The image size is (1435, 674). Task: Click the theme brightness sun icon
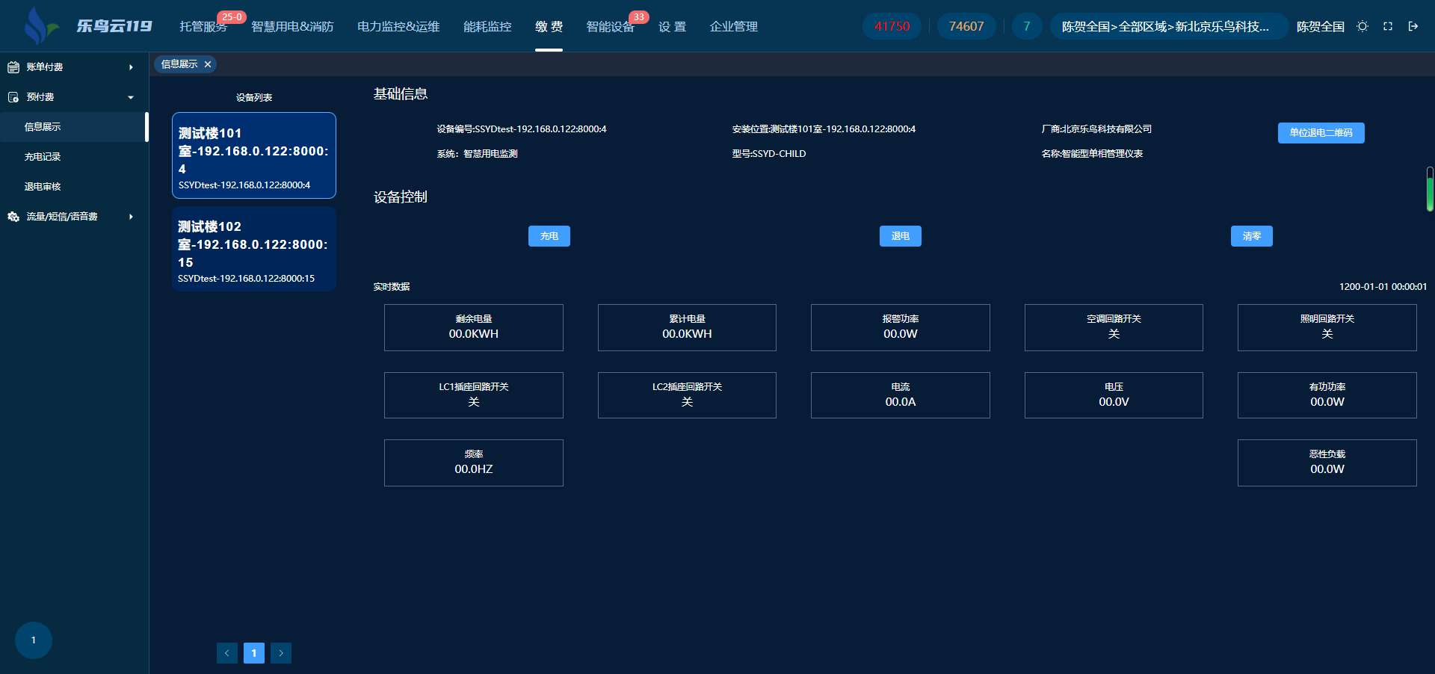click(x=1363, y=26)
